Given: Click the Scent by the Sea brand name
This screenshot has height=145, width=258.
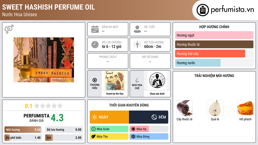Looking at the screenshot, I should click(115, 94).
